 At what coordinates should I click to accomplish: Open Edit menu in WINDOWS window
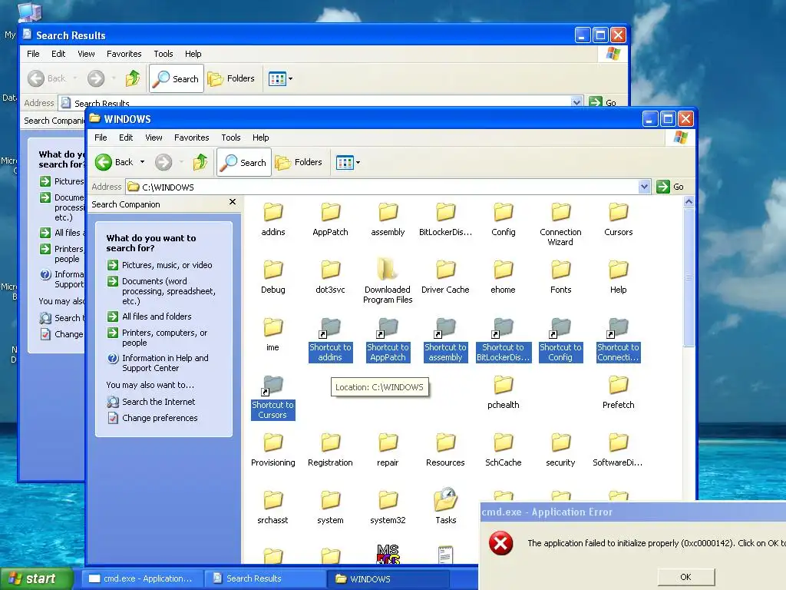point(126,138)
